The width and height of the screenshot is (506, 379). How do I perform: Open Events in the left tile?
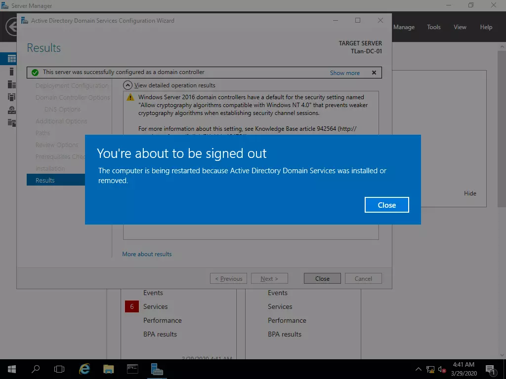(x=153, y=293)
